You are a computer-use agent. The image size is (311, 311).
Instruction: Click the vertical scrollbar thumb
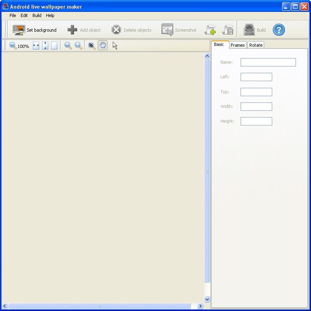click(207, 171)
